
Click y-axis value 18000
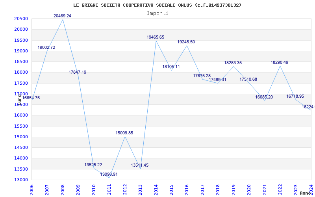pos(21,72)
